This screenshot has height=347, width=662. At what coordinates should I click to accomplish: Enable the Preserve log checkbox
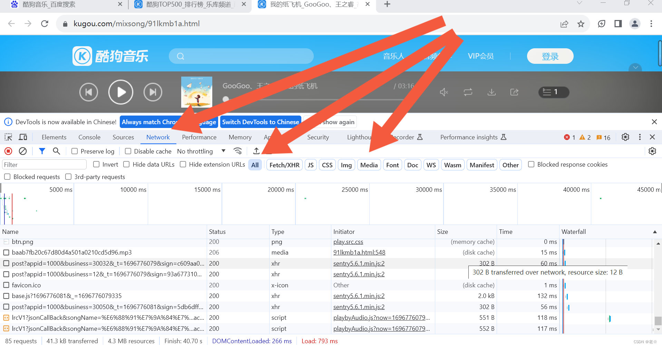(75, 151)
